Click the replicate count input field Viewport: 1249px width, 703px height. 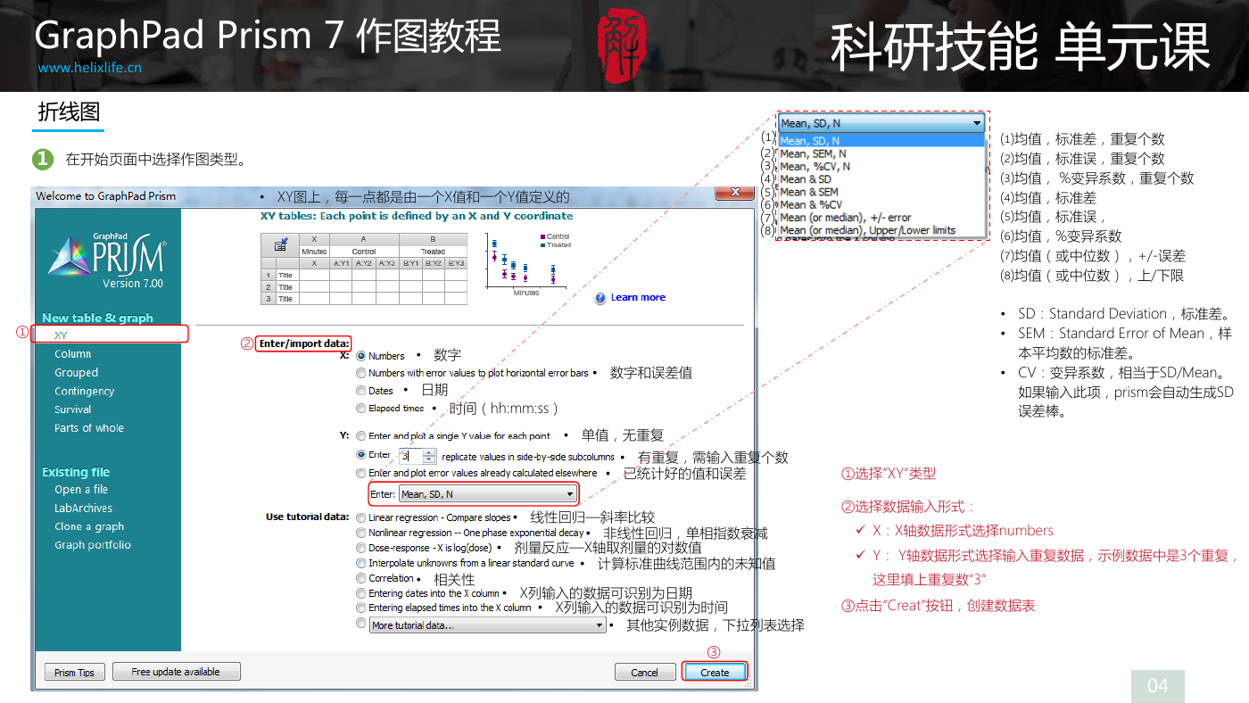click(x=409, y=456)
